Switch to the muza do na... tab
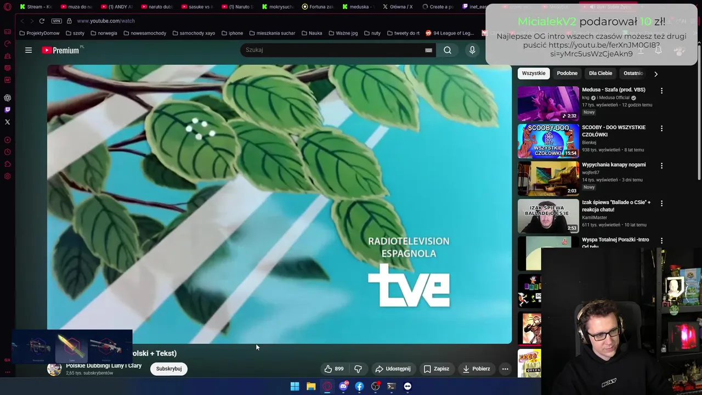The height and width of the screenshot is (395, 702). tap(76, 7)
